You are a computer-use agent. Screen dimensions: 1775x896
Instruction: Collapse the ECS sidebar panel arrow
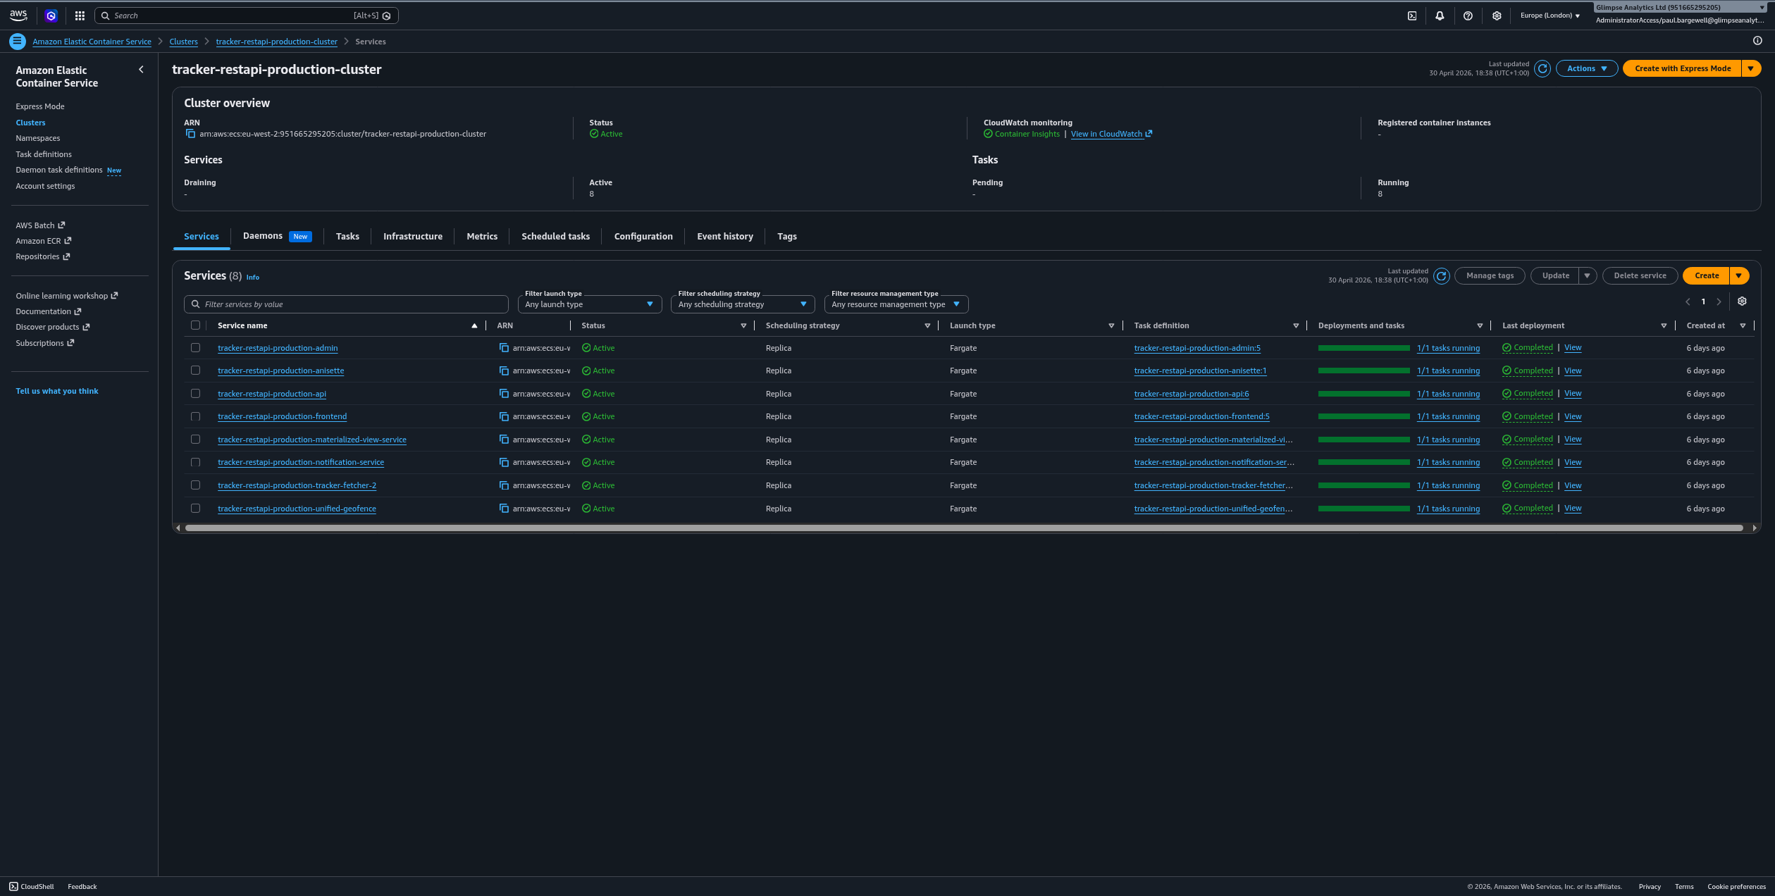tap(141, 70)
